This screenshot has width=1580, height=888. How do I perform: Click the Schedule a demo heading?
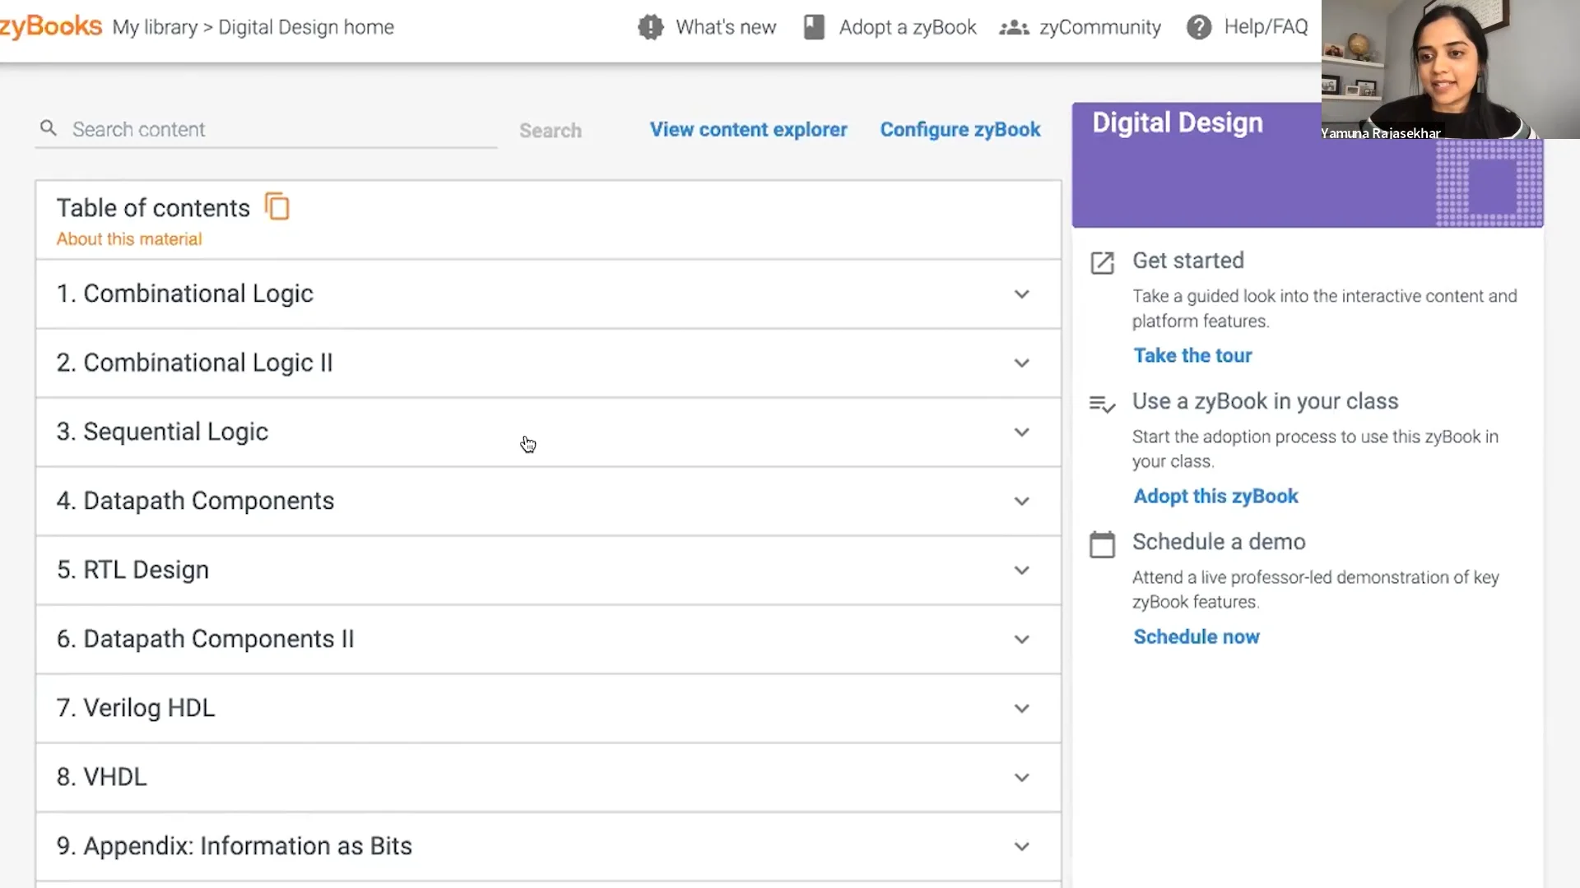1219,542
